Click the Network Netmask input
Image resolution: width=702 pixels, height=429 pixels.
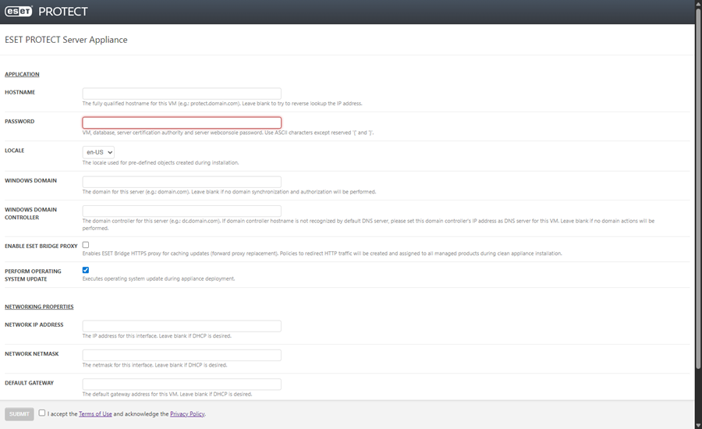(x=182, y=355)
